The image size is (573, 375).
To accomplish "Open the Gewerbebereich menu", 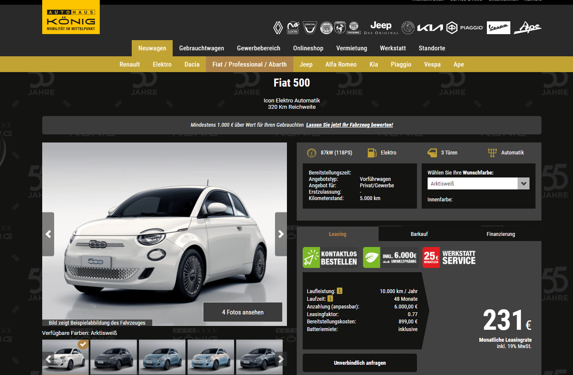I will click(x=259, y=48).
